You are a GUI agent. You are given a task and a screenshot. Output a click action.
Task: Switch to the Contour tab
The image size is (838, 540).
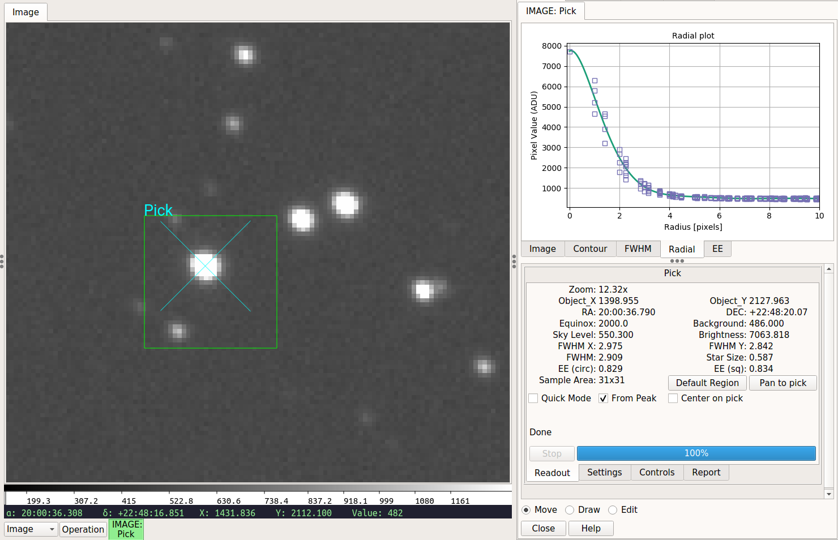pyautogui.click(x=590, y=249)
